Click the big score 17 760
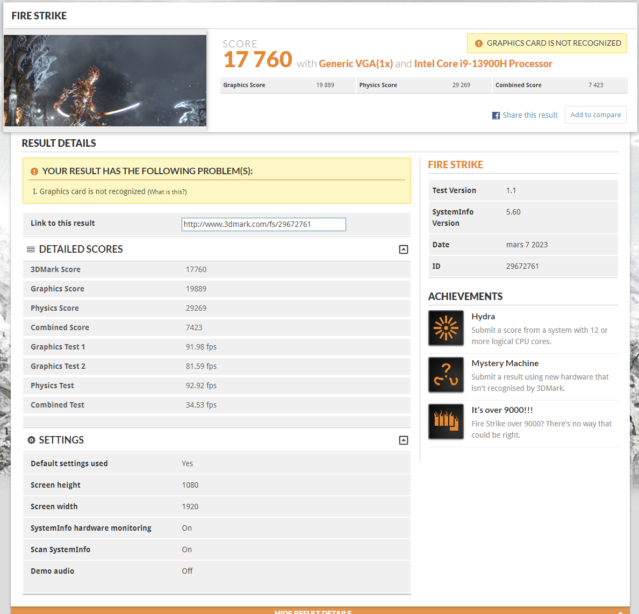This screenshot has height=614, width=639. coord(257,60)
